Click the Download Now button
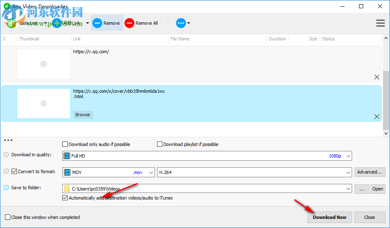The width and height of the screenshot is (390, 228). (329, 217)
